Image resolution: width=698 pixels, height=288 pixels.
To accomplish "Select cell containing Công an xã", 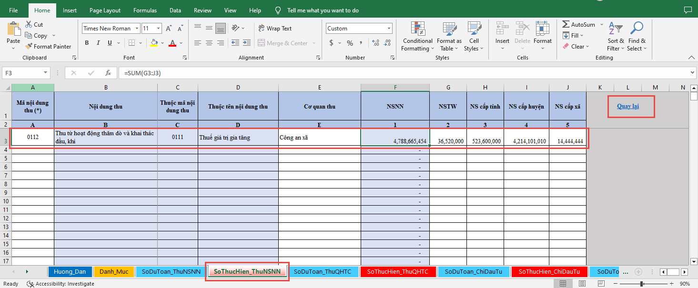I will pos(319,138).
